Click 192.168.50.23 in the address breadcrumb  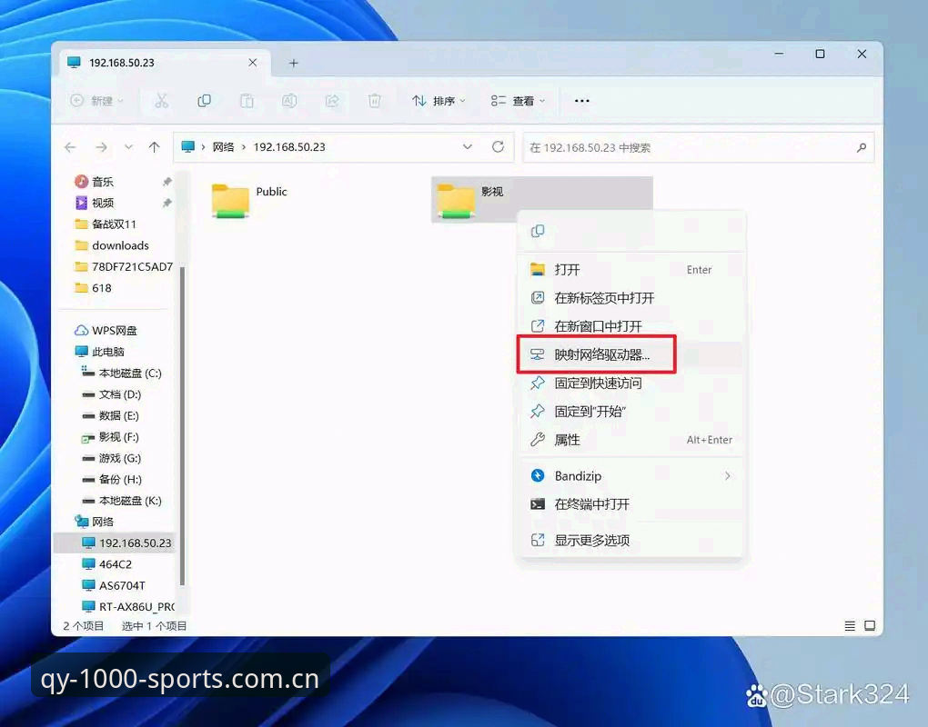tap(289, 147)
